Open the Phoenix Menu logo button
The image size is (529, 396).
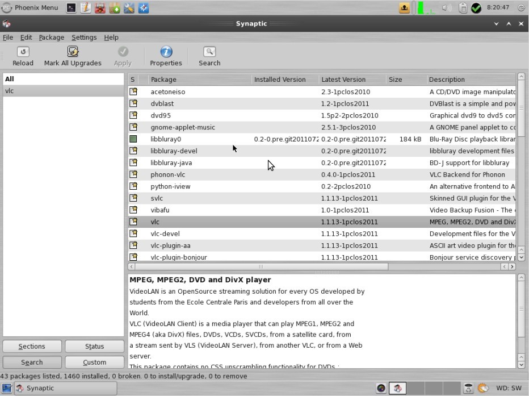[x=6, y=8]
